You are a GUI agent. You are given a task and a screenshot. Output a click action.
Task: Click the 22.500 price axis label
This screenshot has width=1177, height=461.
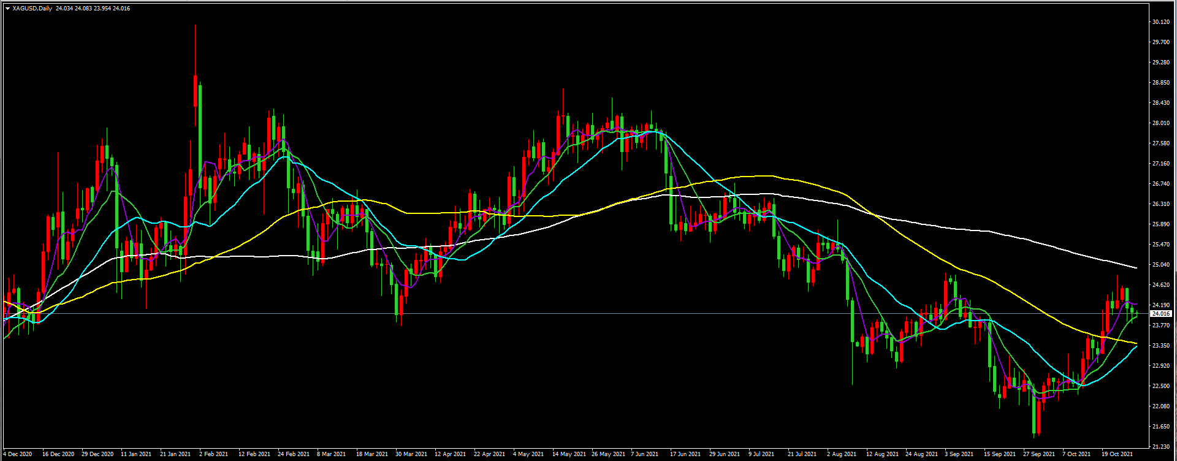[x=1160, y=386]
